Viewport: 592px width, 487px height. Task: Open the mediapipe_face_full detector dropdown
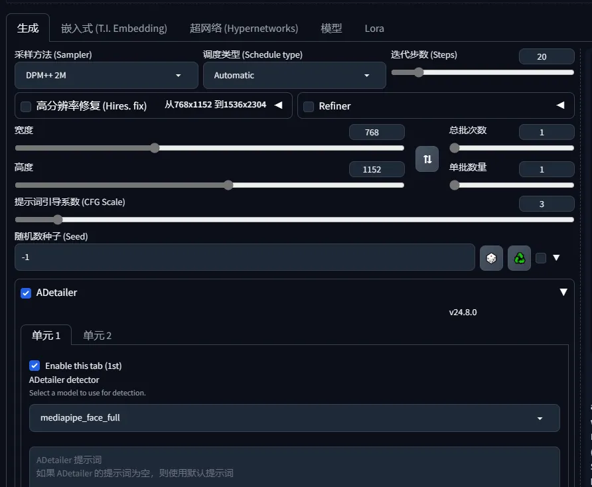click(x=294, y=418)
